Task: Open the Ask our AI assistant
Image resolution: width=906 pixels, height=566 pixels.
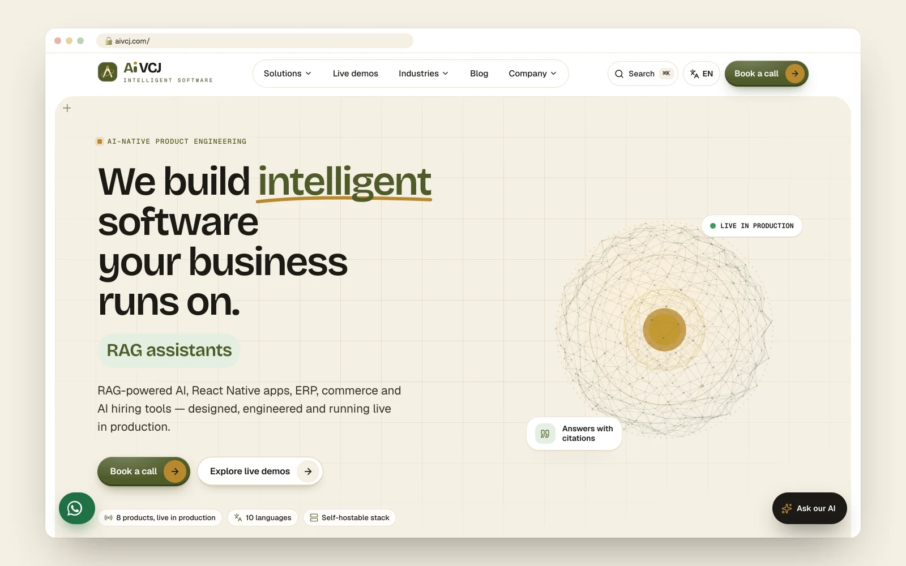Action: [x=810, y=508]
